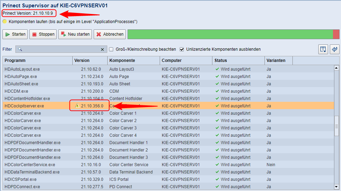Click the yellow warning icon beside 21.10.356.0

[x=77, y=106]
